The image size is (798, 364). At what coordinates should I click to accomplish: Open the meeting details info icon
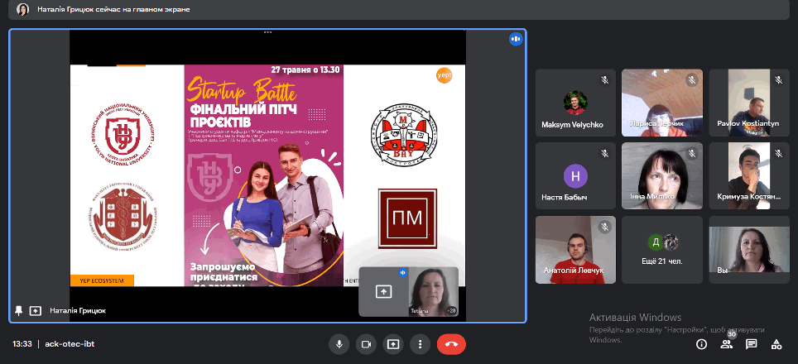coord(701,344)
